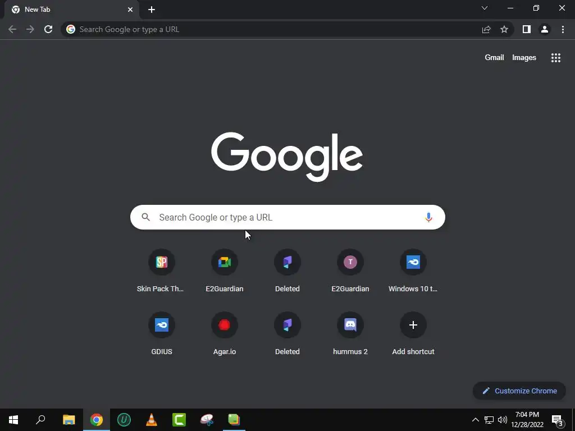Open the E2Guardian shortcut with Meet icon
The width and height of the screenshot is (575, 431).
point(225,271)
